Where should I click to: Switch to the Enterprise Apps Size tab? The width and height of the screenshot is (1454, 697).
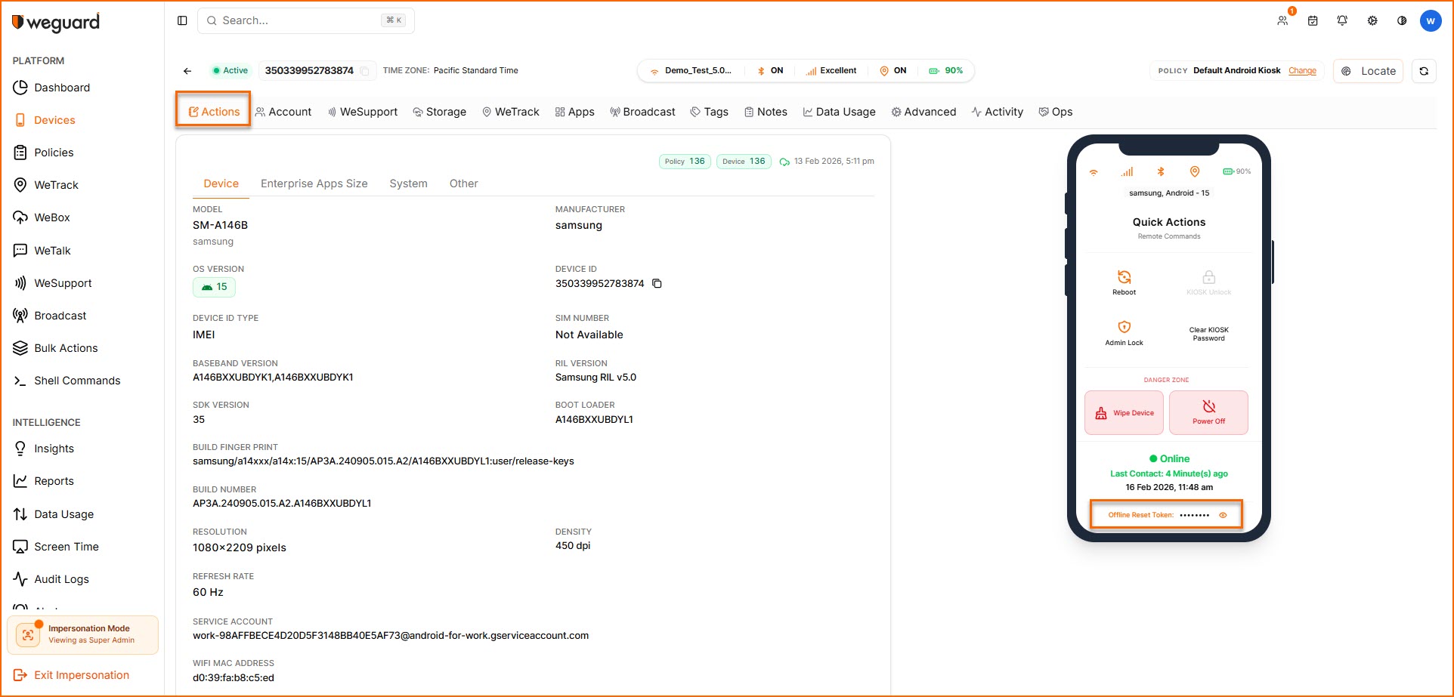pos(314,184)
